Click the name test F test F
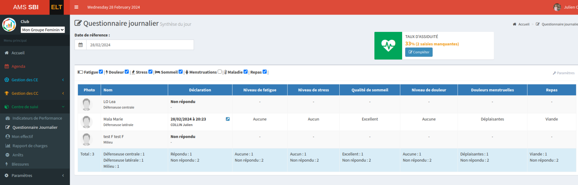Screen dimensions: 578x185 tap(113, 137)
